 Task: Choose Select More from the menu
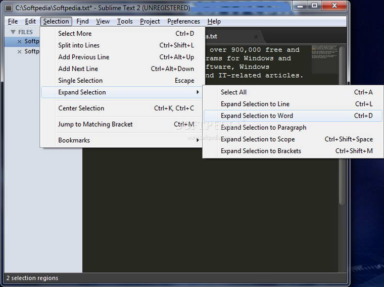[122, 33]
